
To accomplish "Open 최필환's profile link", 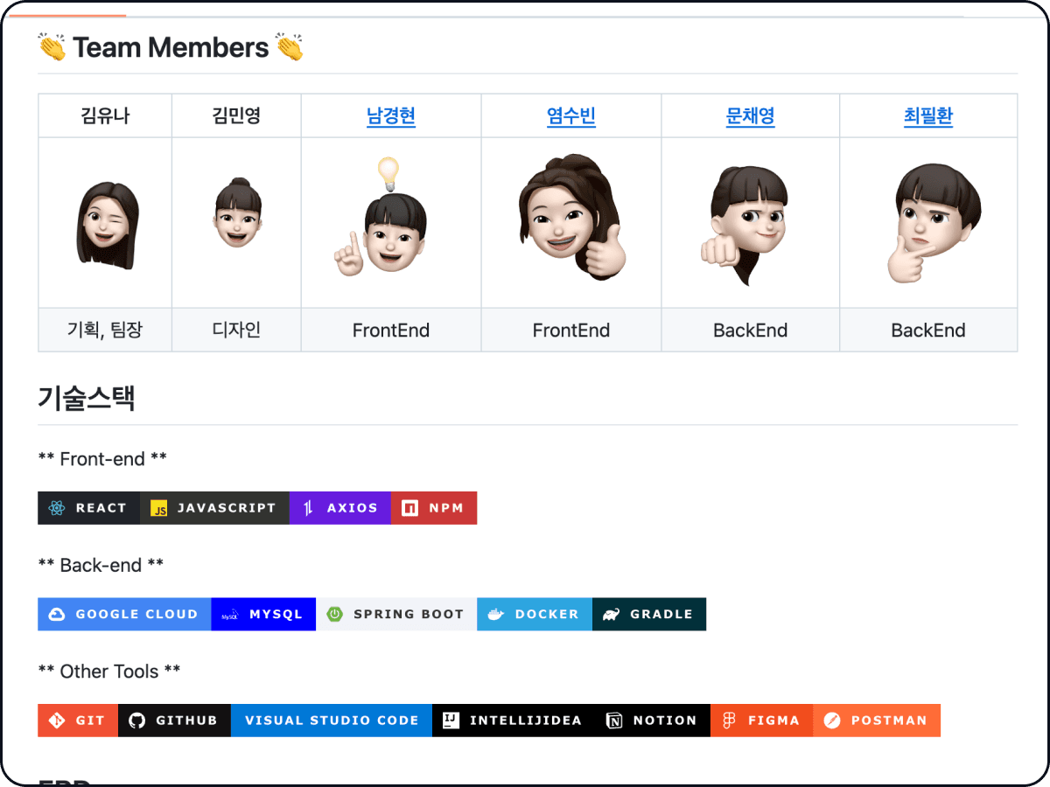I will click(928, 115).
